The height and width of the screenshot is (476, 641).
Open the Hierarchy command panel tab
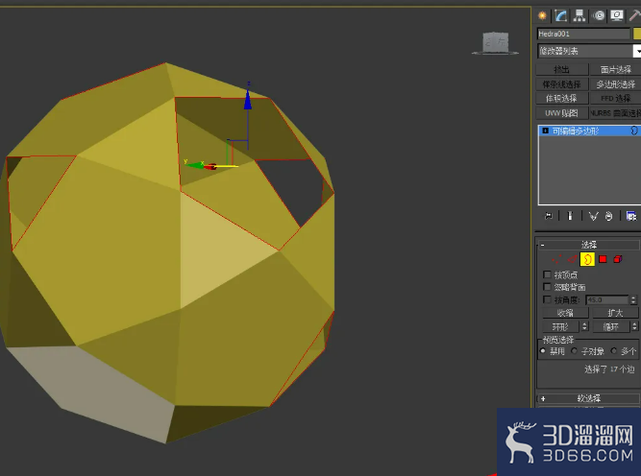[x=579, y=16]
